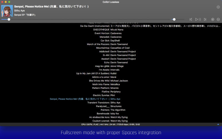Select the track DISCOTHEQUE
The width and height of the screenshot is (222, 139).
pos(101,30)
